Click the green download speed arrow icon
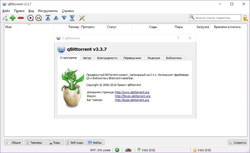The width and height of the screenshot is (250, 153). [x=139, y=150]
